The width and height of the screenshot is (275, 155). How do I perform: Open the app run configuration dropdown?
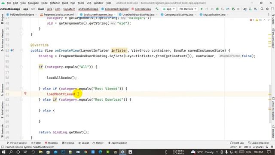point(168,9)
